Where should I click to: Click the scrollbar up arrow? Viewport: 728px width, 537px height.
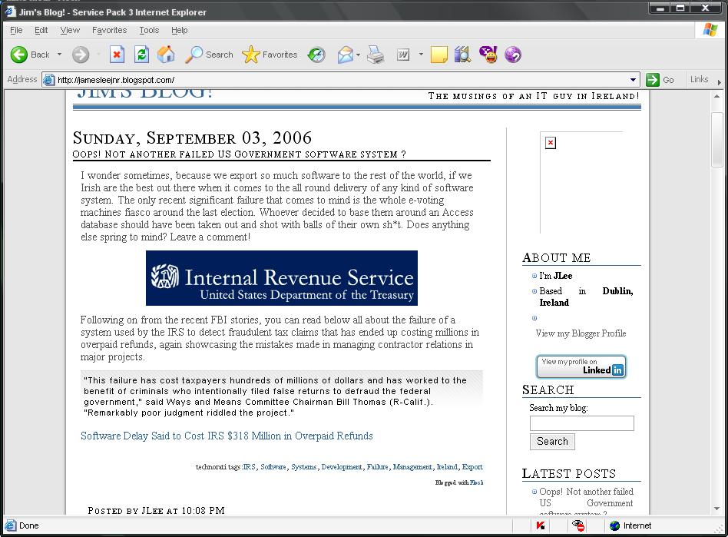point(716,96)
